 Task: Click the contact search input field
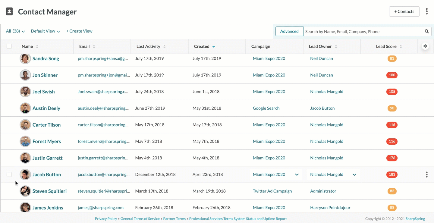click(363, 31)
